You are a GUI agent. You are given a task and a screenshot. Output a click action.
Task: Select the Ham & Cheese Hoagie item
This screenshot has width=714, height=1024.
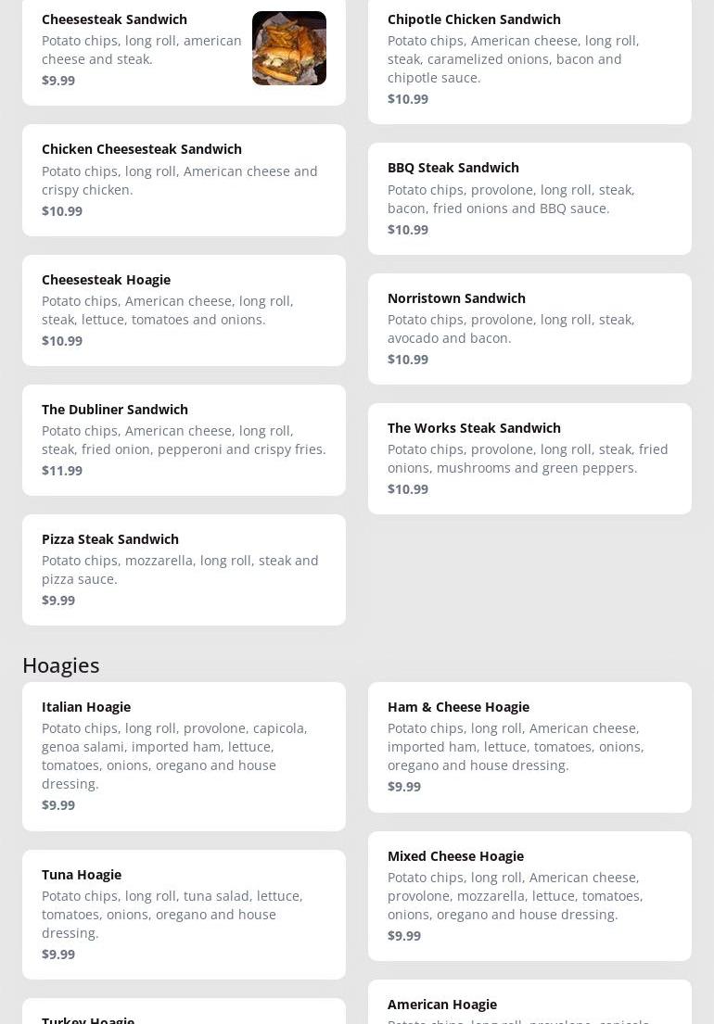click(x=529, y=746)
